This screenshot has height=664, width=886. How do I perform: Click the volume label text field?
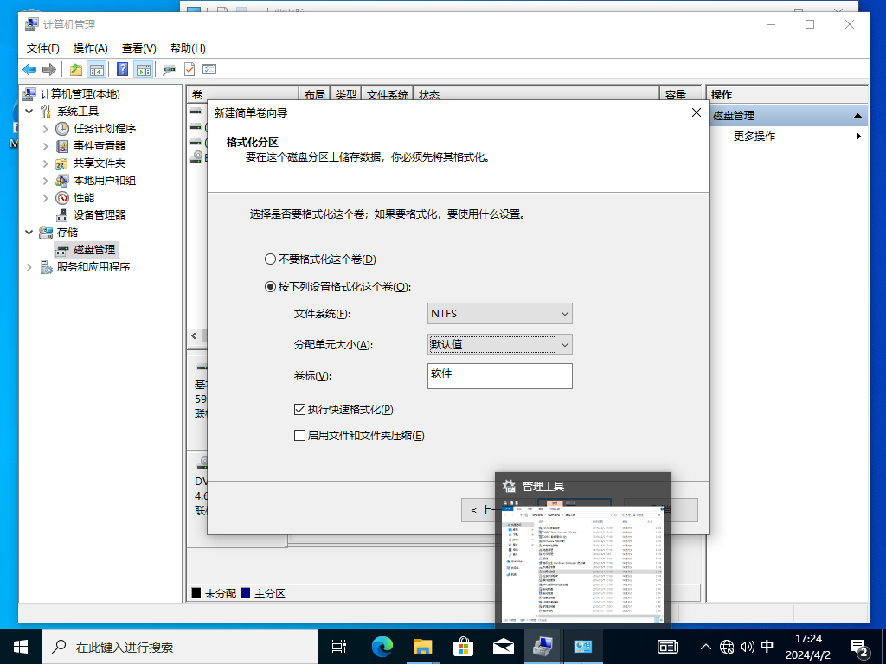tap(499, 375)
